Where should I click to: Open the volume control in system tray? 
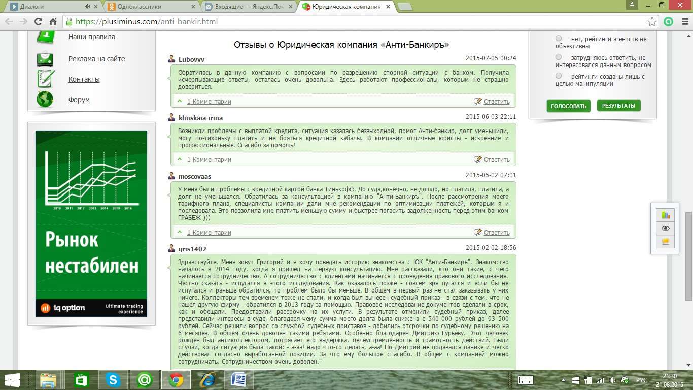(x=613, y=380)
